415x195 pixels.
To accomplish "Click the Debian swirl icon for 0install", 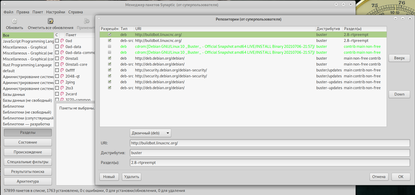I will [62, 58].
